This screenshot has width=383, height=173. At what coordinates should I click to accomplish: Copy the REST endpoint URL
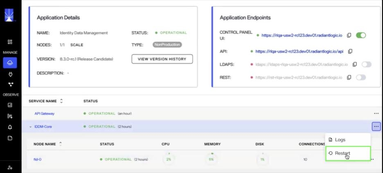[x=349, y=78]
